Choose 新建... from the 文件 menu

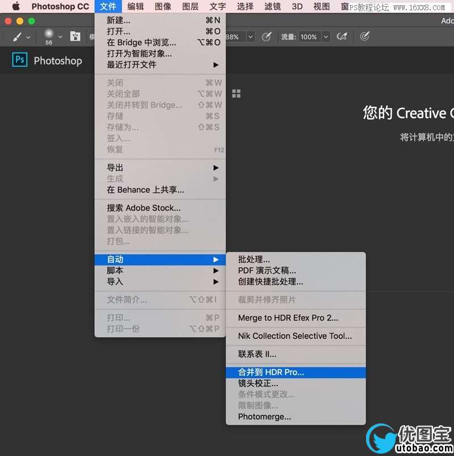click(160, 20)
